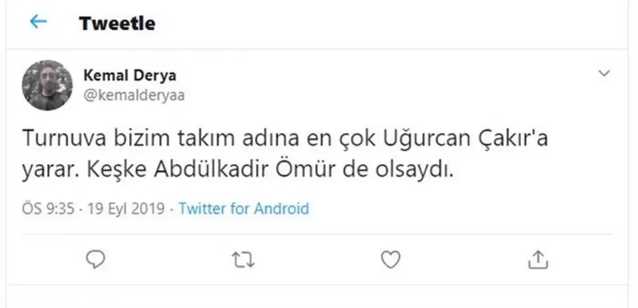Reply to Kemal Derya's tweet
Screen dimensions: 638x308
point(96,259)
